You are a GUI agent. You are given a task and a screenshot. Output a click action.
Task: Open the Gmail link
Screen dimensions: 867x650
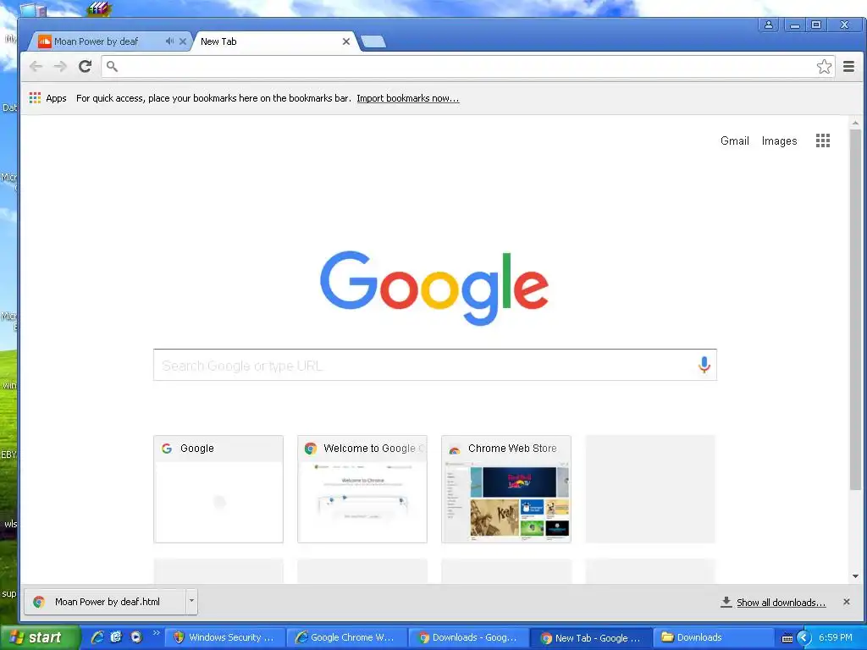point(734,141)
